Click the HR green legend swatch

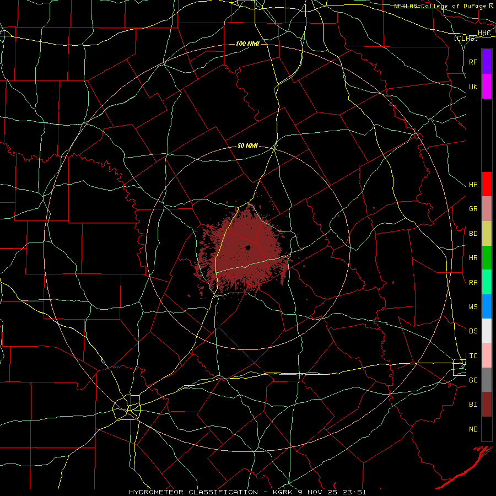coord(487,258)
